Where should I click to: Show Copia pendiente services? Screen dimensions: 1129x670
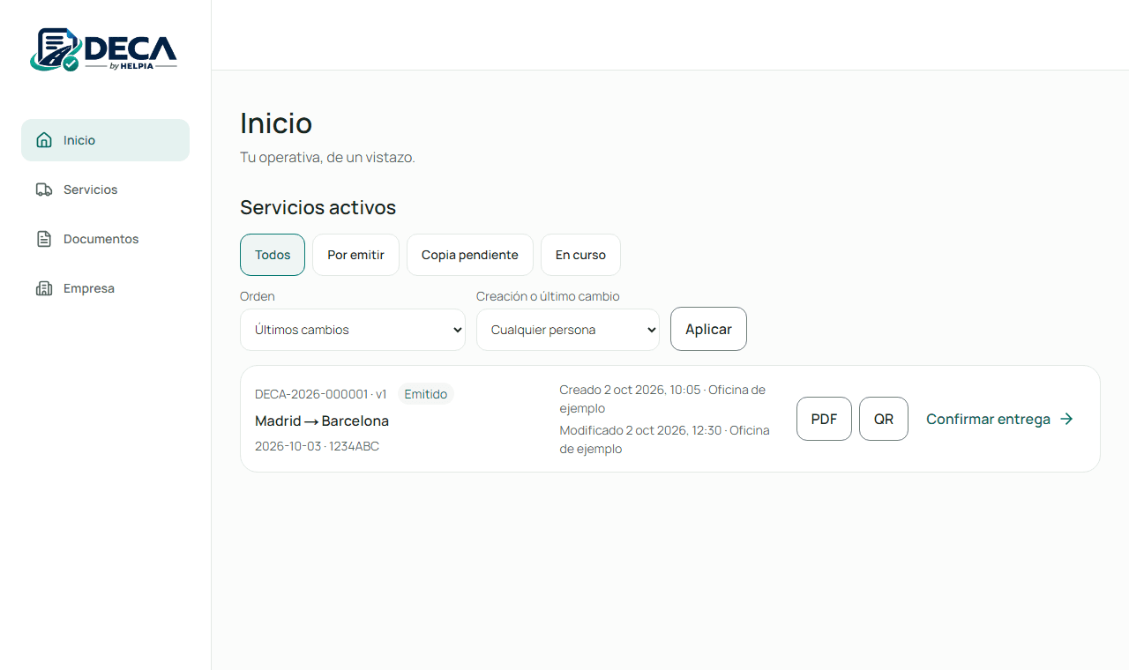pos(470,255)
